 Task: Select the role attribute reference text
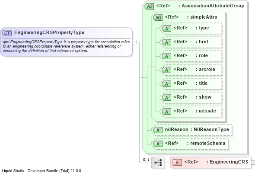191,55
